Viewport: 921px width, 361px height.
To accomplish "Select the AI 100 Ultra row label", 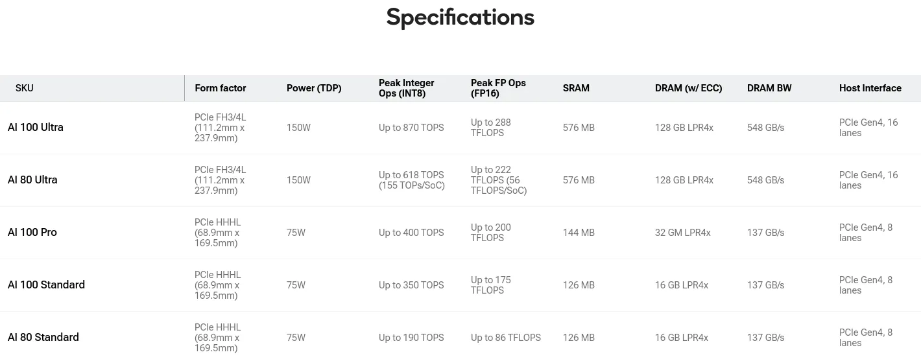I will (36, 128).
